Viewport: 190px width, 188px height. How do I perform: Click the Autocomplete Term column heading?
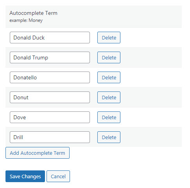(x=33, y=13)
